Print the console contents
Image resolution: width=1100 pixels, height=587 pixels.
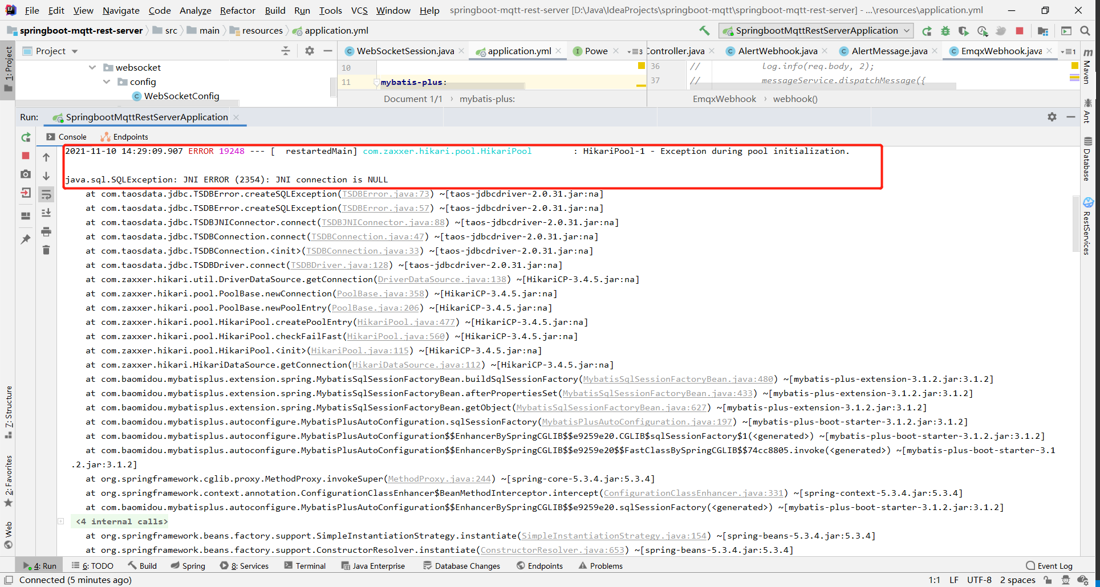[46, 231]
